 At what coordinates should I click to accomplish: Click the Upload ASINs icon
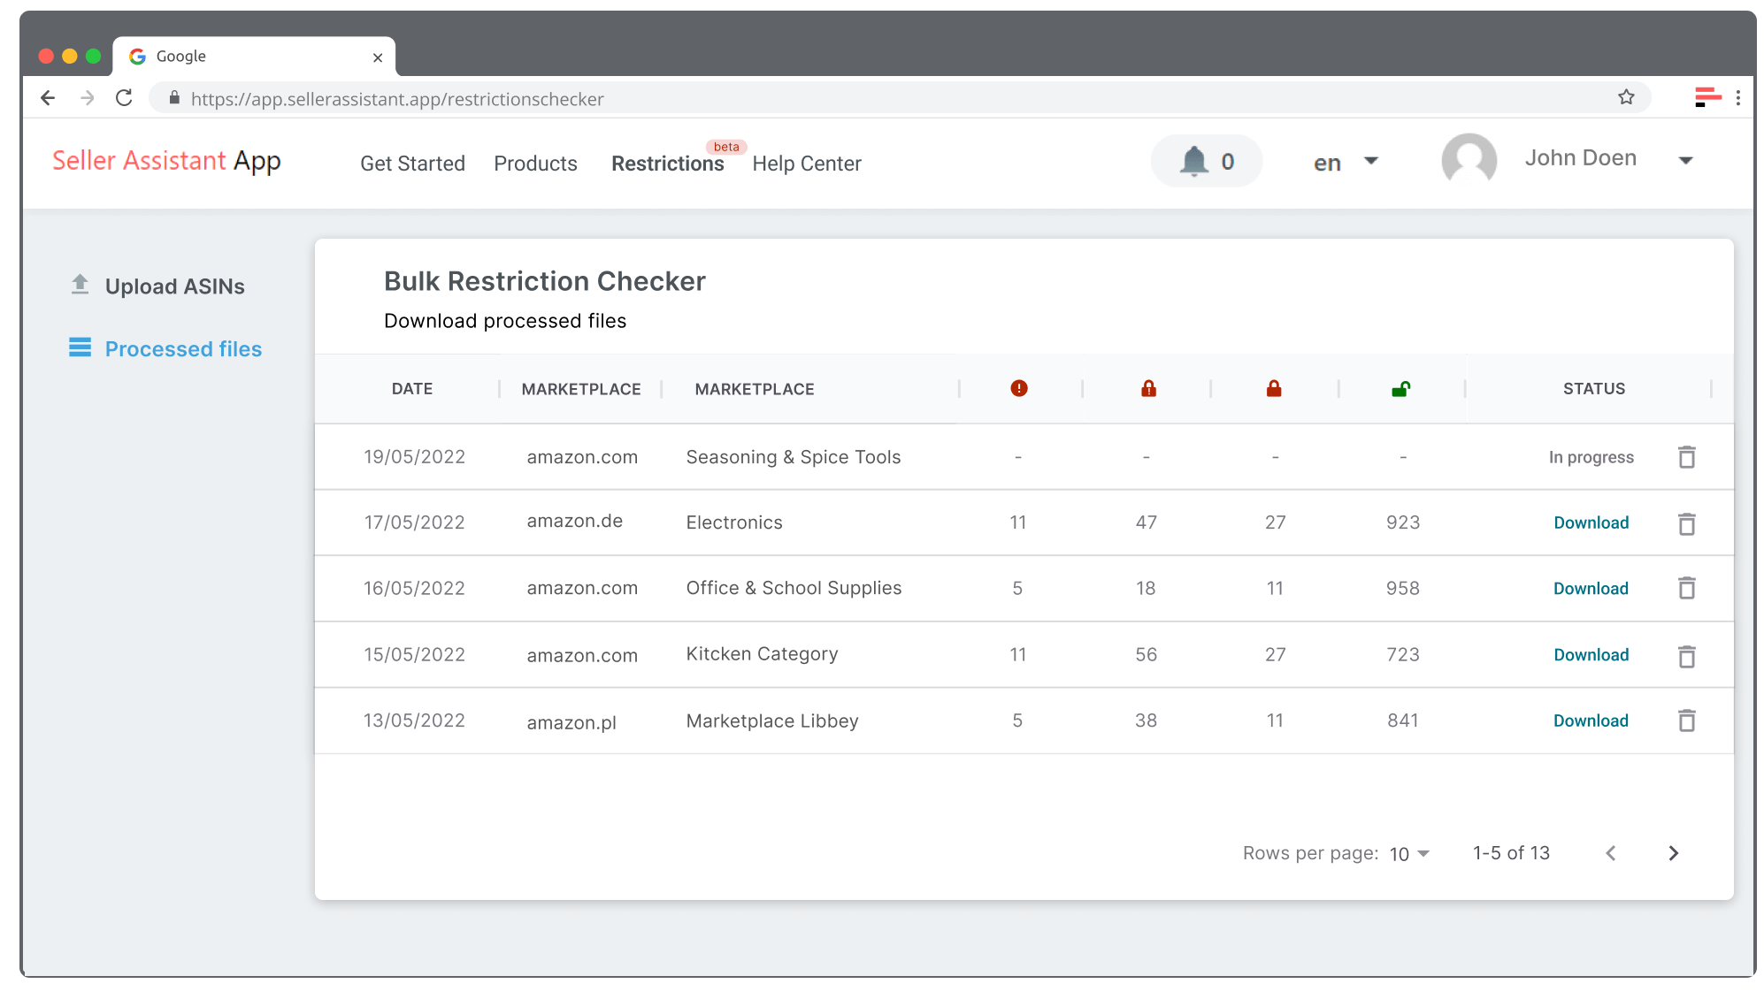click(80, 285)
